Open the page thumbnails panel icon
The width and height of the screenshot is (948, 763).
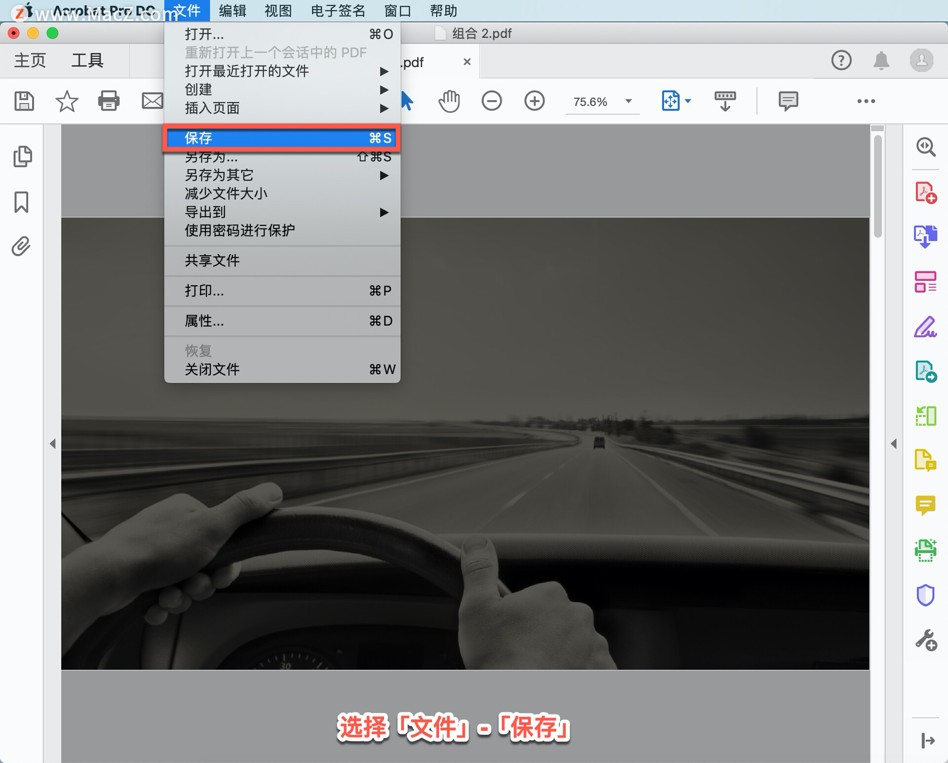(22, 156)
